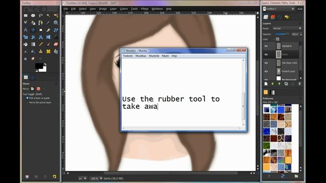Select the Rectangle Select tool

tap(25, 16)
